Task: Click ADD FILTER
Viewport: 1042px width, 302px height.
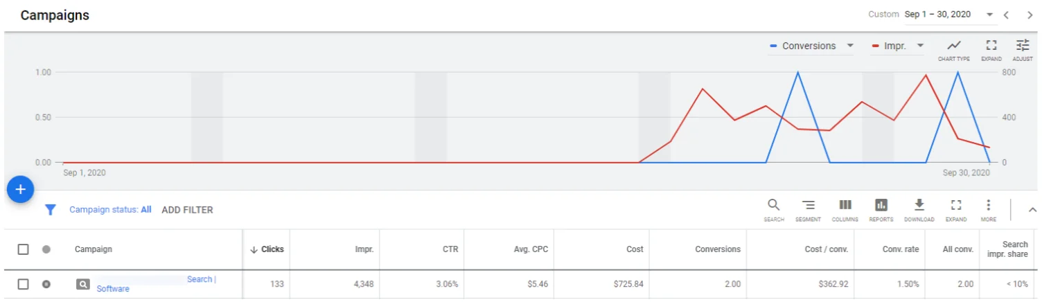Action: [x=187, y=210]
